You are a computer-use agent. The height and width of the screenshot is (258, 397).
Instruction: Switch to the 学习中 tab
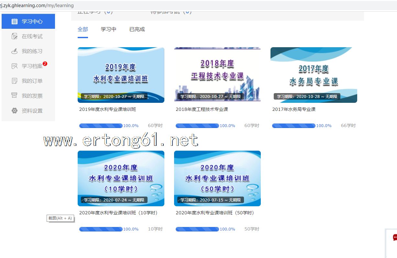tap(108, 29)
